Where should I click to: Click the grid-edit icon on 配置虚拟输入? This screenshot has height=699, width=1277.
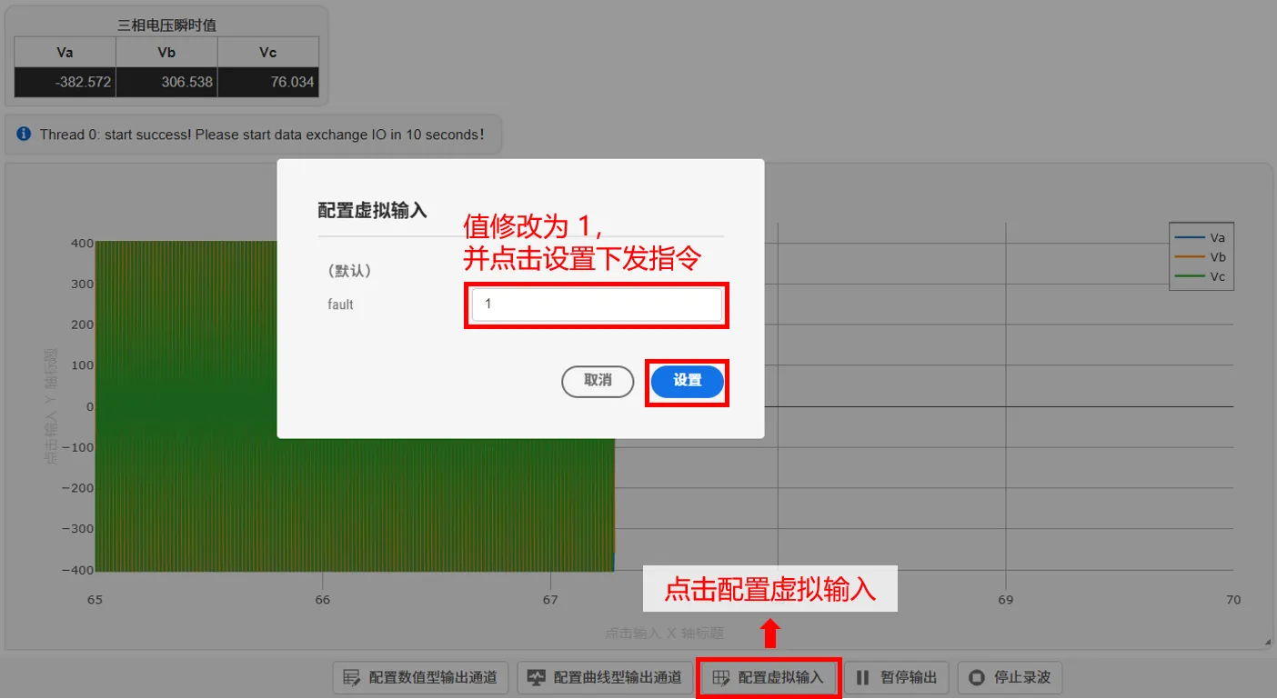[721, 677]
